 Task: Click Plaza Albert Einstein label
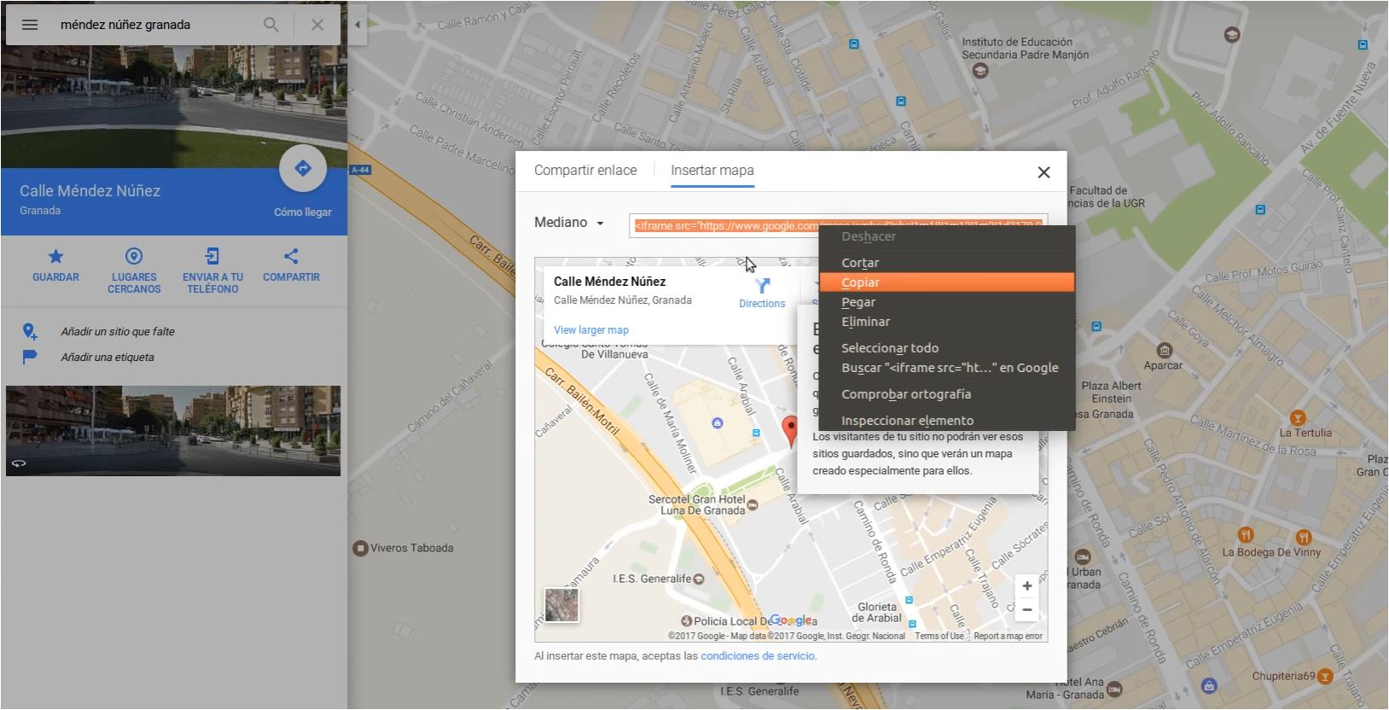[1112, 393]
